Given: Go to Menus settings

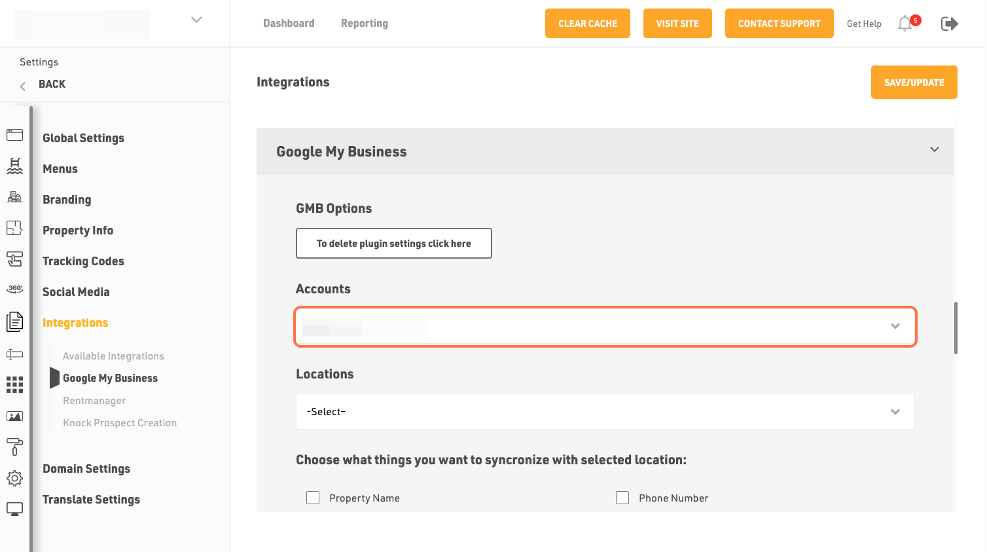Looking at the screenshot, I should click(60, 169).
